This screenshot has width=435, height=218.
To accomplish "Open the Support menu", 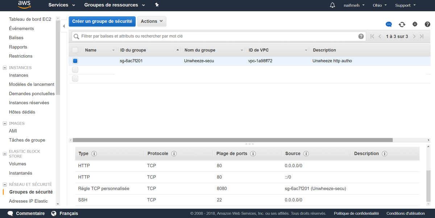I will pyautogui.click(x=405, y=5).
